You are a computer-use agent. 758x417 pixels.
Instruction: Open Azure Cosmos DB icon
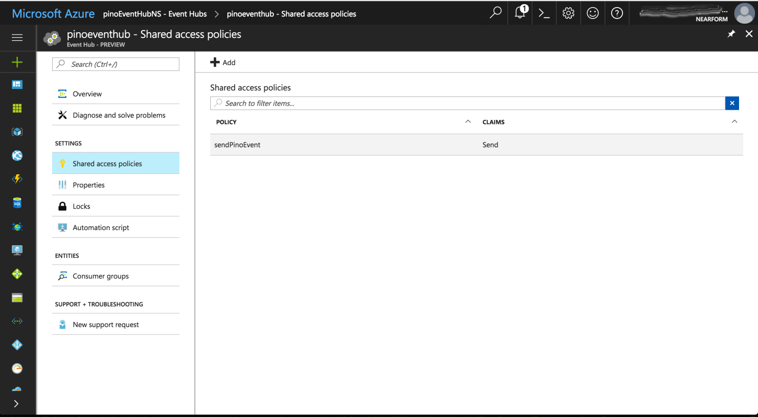tap(17, 227)
